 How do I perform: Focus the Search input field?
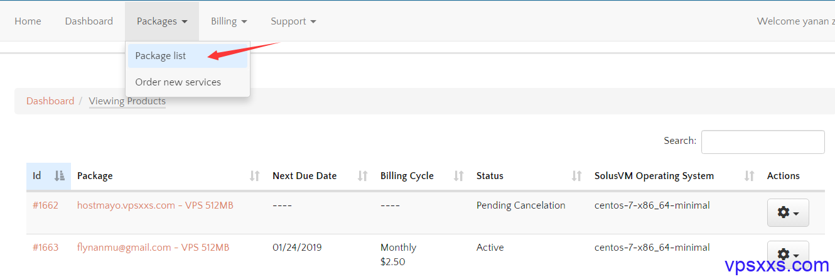[x=763, y=142]
